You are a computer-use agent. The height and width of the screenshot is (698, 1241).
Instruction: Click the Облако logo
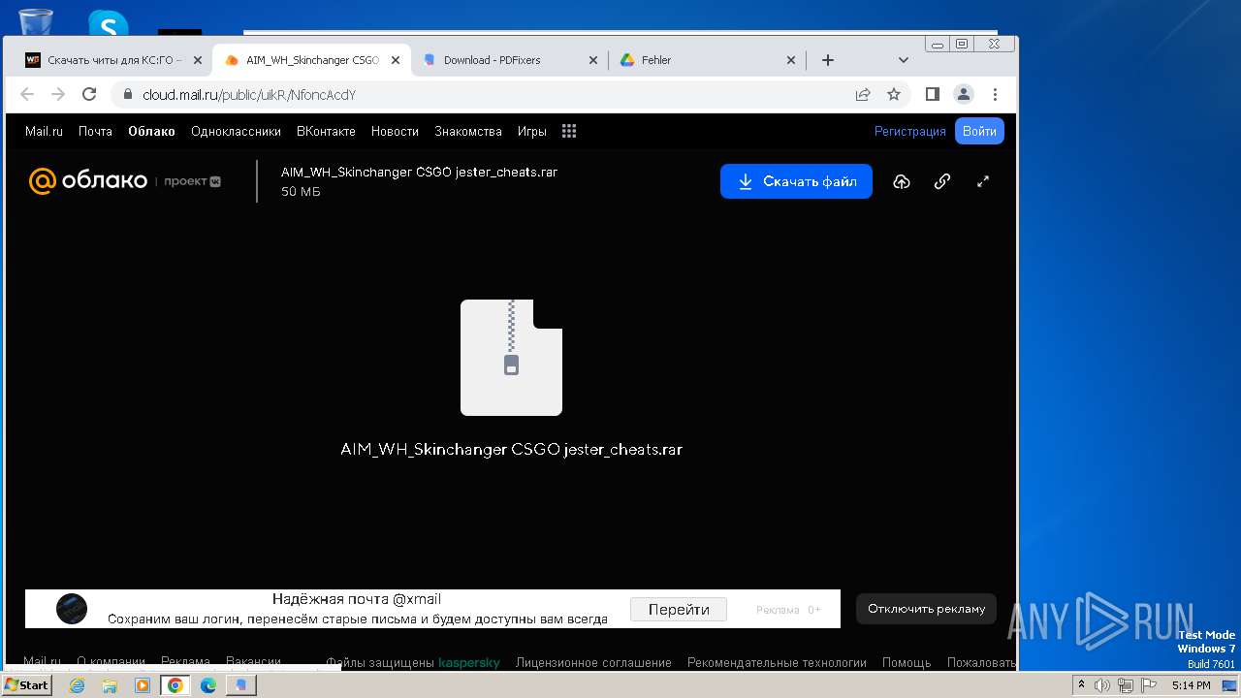87,180
